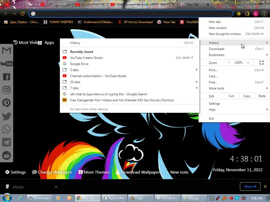
Task: Open Settings from the Chrome menu
Action: (234, 104)
